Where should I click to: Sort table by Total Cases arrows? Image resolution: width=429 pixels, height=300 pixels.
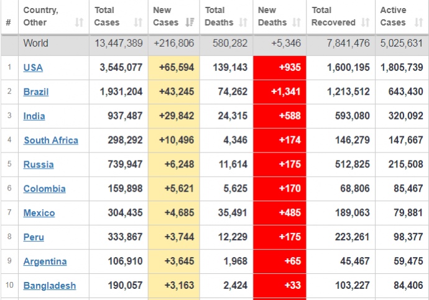138,22
